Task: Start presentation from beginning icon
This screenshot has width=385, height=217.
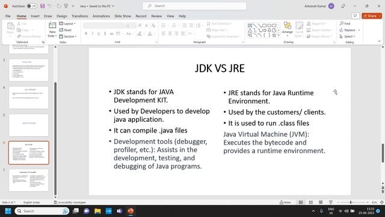Action: [x=66, y=6]
